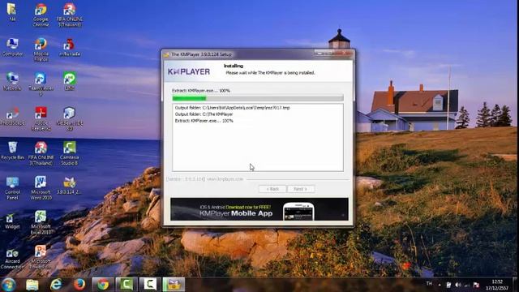The image size is (519, 292).
Task: Click the Back button in KMPlayer Setup
Action: tap(272, 189)
